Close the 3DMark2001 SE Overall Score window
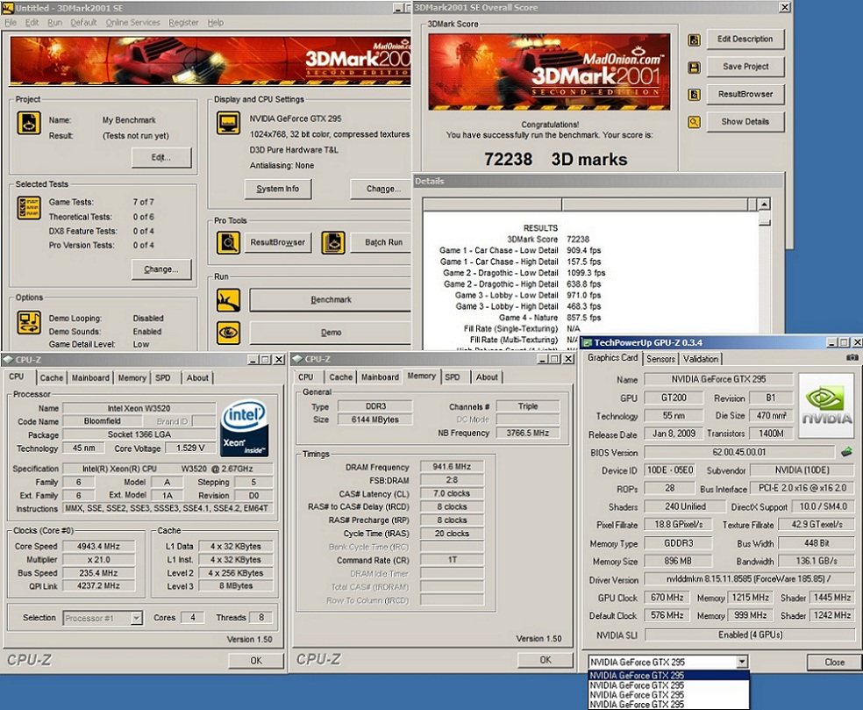The width and height of the screenshot is (863, 710). click(785, 8)
